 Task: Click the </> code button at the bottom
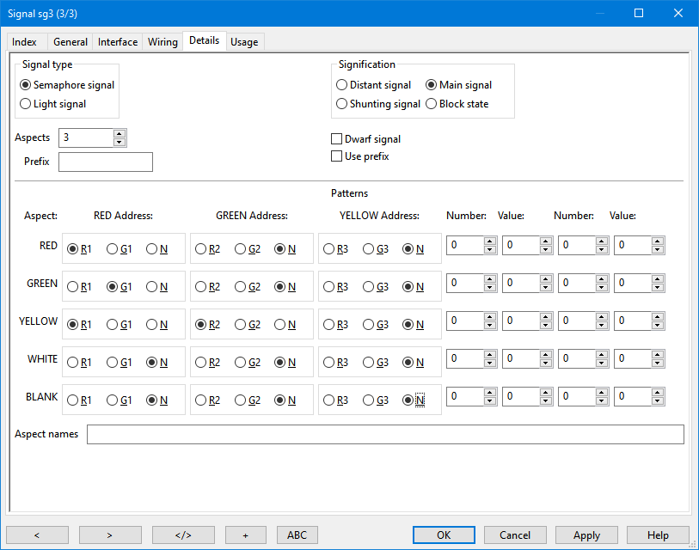point(183,535)
